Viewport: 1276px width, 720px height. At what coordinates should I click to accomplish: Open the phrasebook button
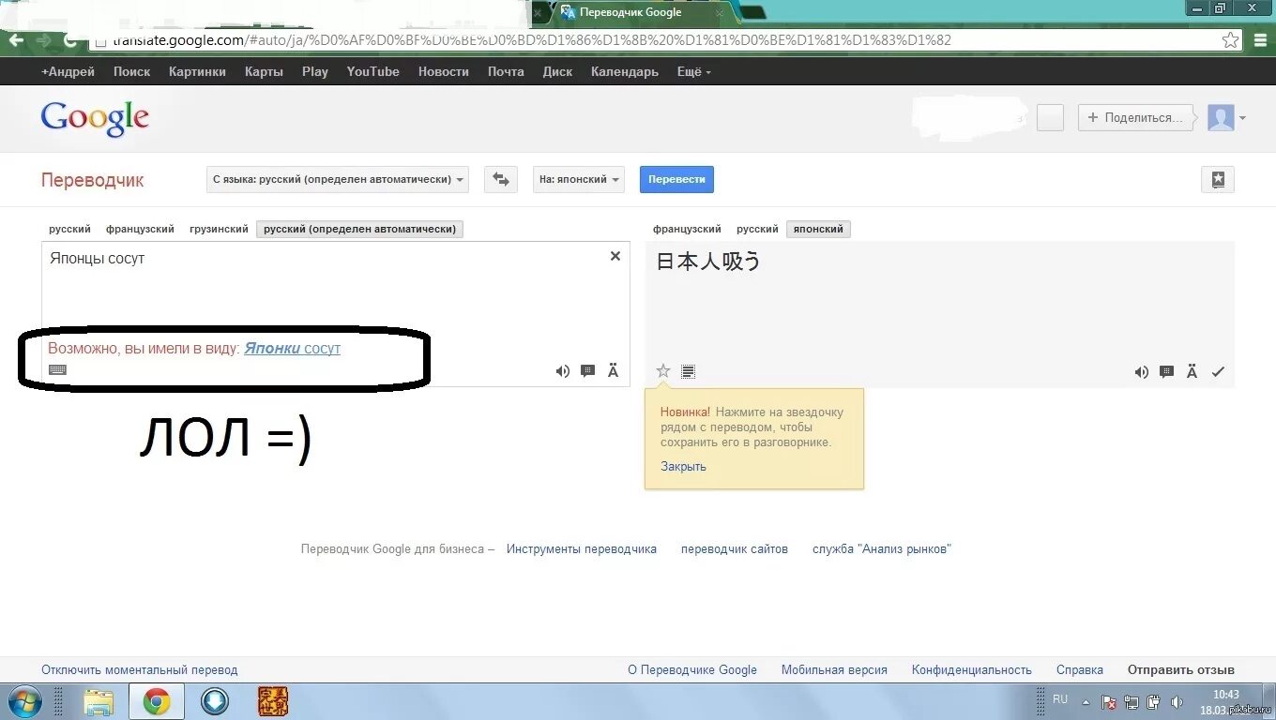click(x=1218, y=179)
